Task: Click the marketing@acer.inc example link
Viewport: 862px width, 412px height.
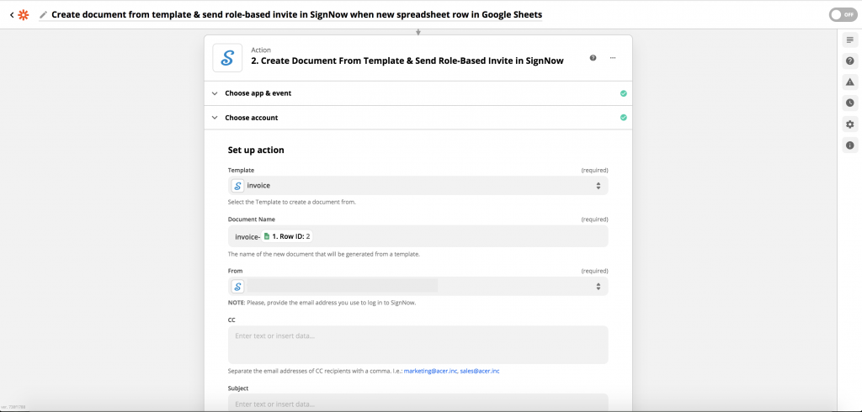Action: pyautogui.click(x=430, y=371)
